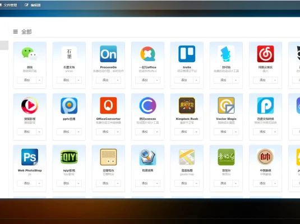
Task: Open the 编辑器 item in top bar
Action: (33, 5)
